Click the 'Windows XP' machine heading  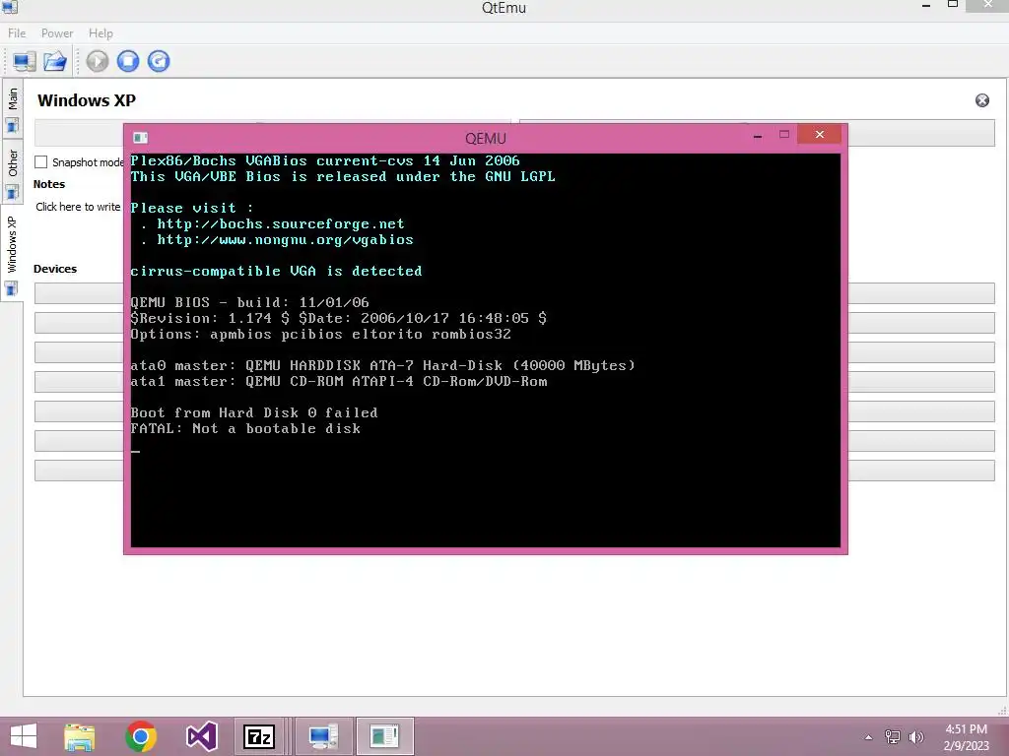click(87, 100)
